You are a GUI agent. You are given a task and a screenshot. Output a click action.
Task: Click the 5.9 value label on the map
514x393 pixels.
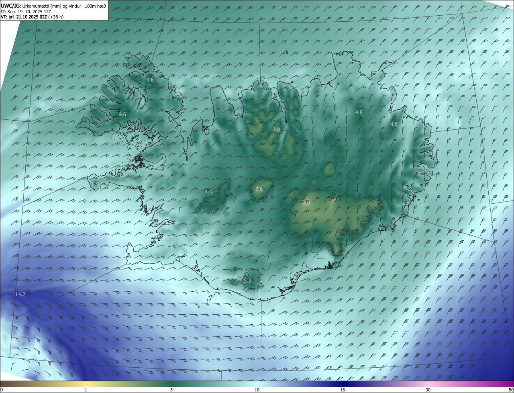coord(95,184)
